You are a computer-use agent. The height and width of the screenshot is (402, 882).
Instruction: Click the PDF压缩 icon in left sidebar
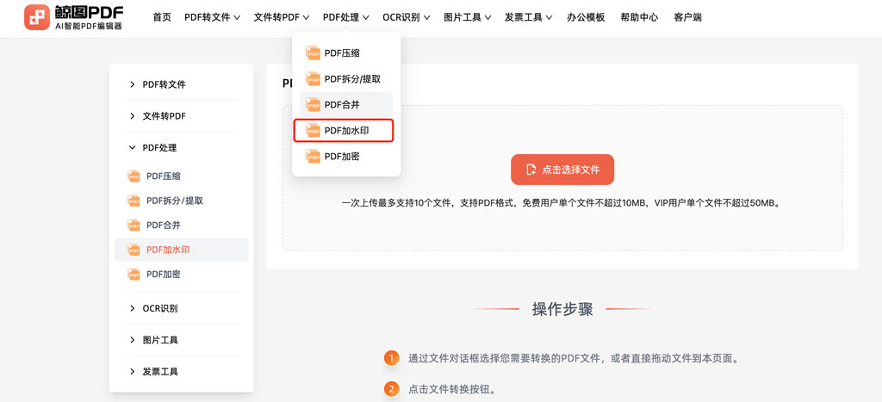[x=134, y=176]
